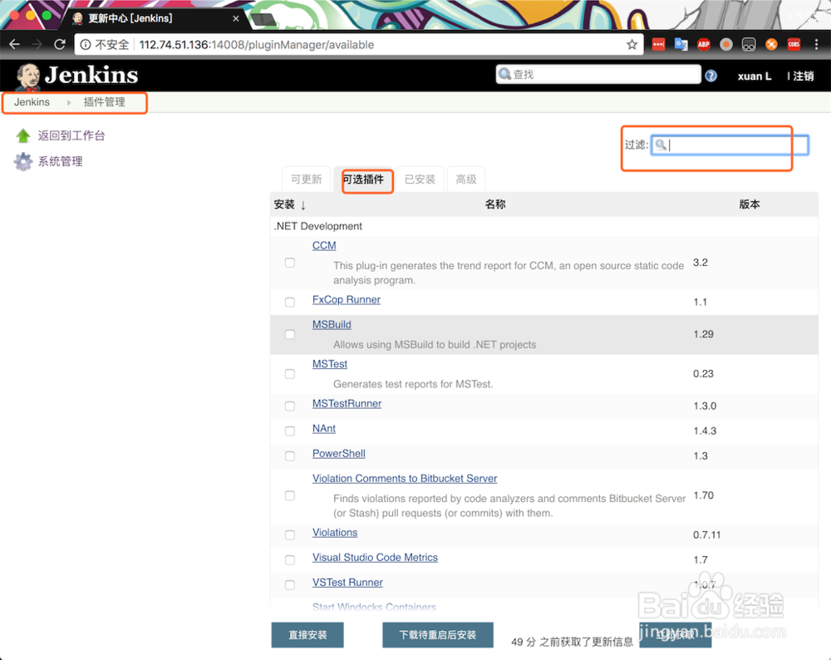Tick the CCM plugin checkbox
Image resolution: width=831 pixels, height=660 pixels.
click(x=290, y=263)
